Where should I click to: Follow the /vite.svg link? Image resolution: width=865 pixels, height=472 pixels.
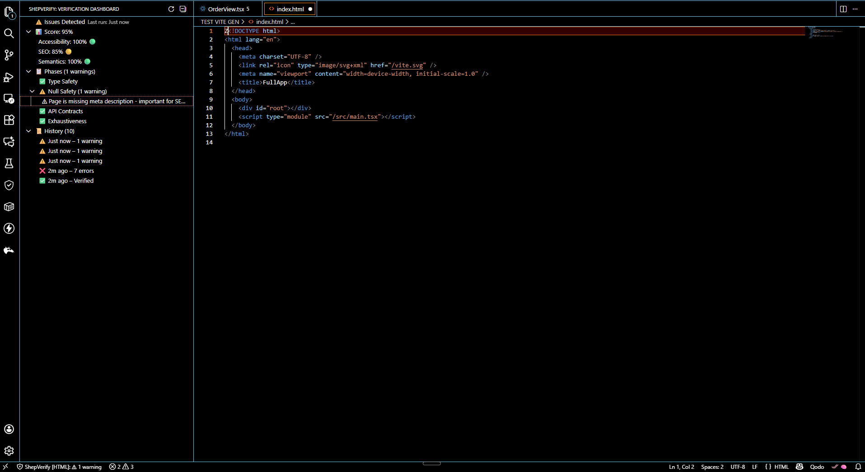(407, 65)
